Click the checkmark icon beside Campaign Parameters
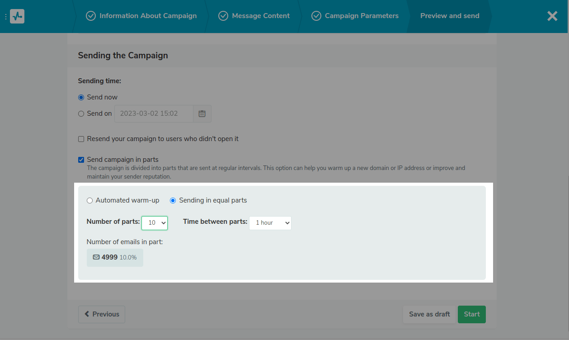This screenshot has width=569, height=340. pos(316,16)
